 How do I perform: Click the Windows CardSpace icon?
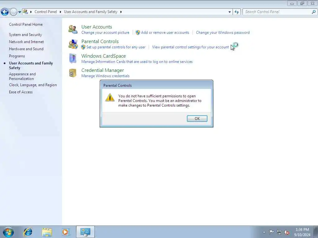click(x=73, y=59)
